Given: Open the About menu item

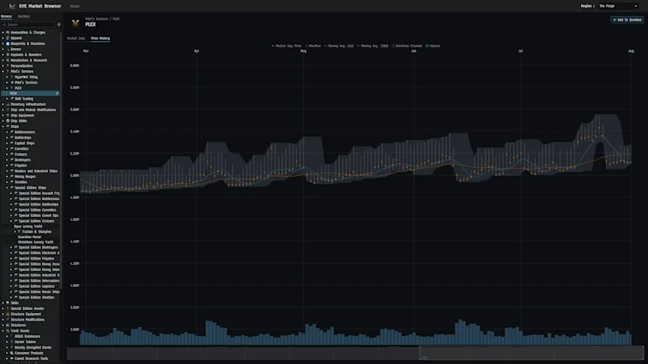Looking at the screenshot, I should [75, 6].
